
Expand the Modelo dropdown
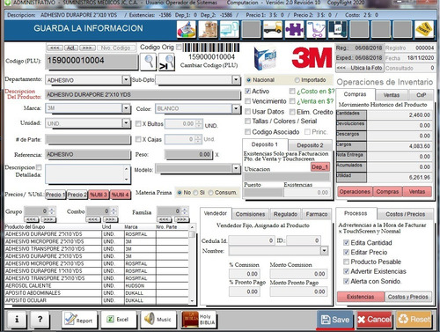236,168
